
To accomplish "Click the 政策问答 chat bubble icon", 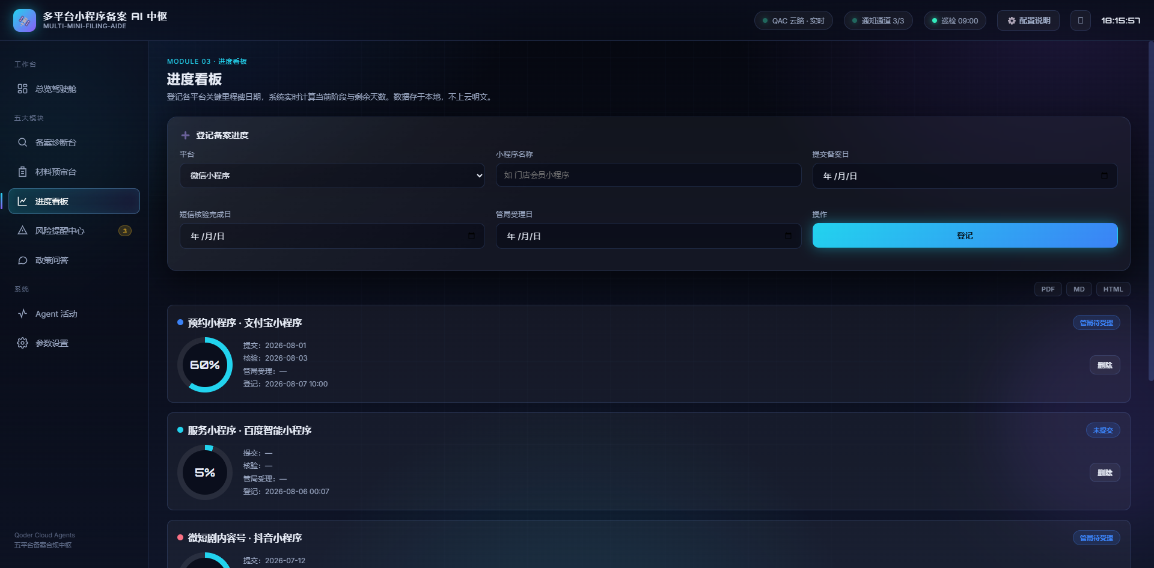I will (22, 260).
